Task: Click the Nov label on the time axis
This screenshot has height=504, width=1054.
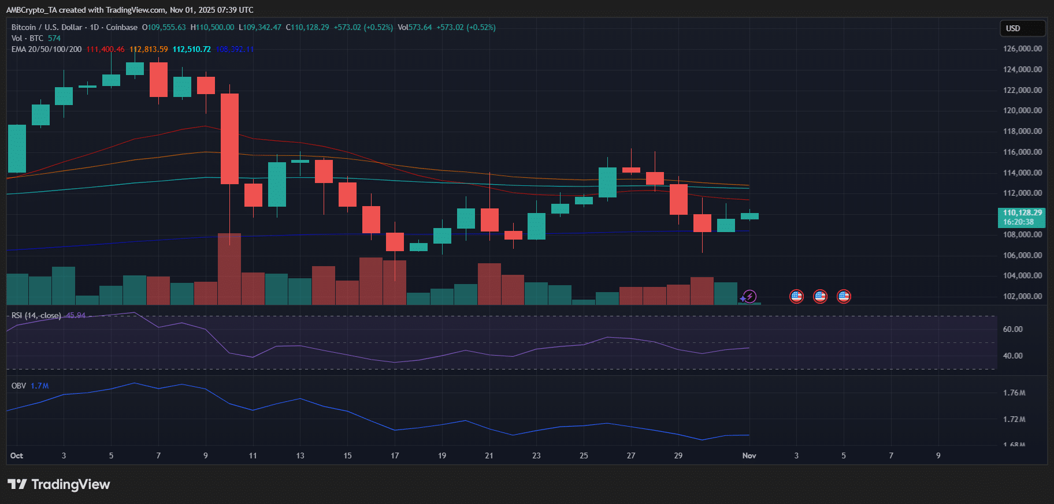Action: click(749, 456)
